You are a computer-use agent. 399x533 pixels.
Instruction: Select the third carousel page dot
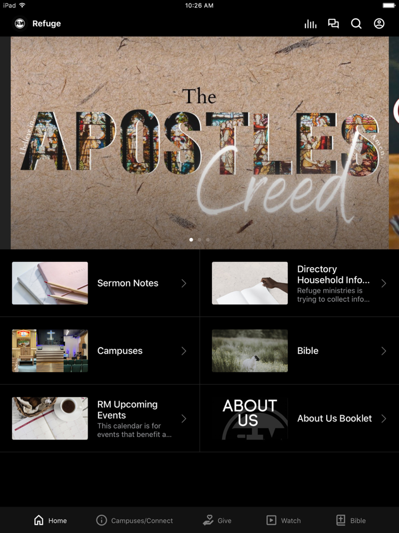tap(207, 240)
